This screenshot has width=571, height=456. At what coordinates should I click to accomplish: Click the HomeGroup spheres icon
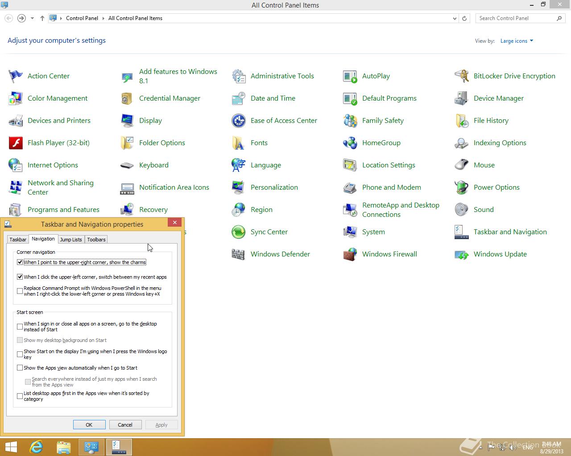point(350,143)
